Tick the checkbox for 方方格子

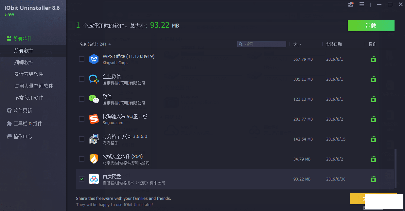click(x=82, y=139)
